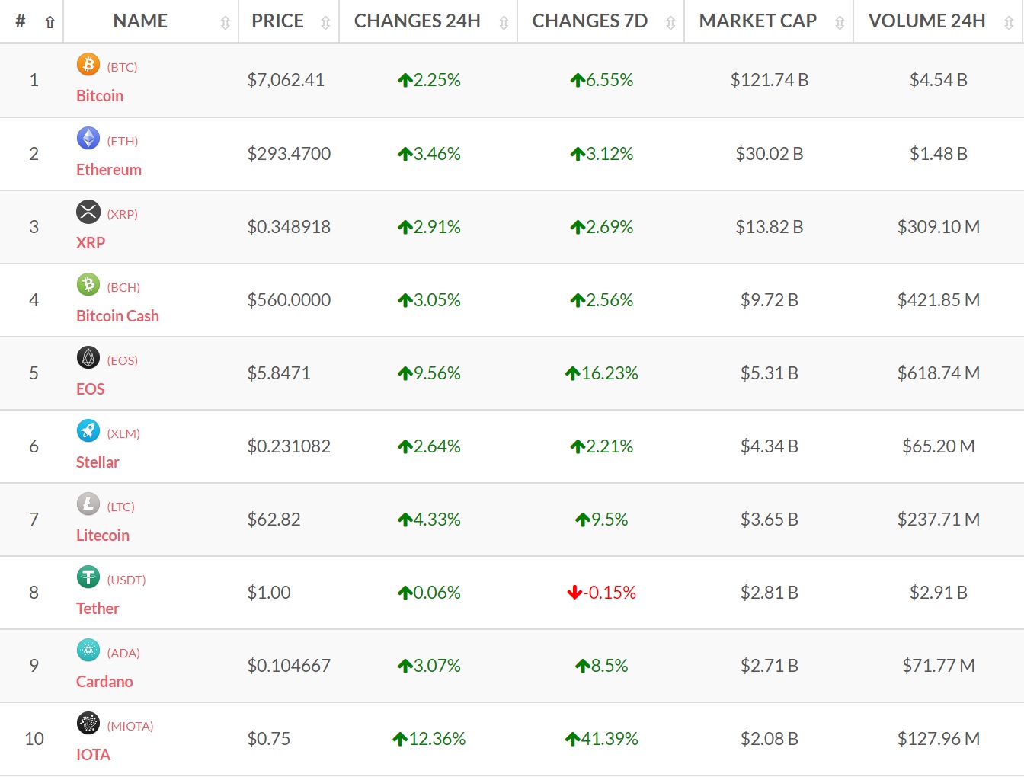Sort by CHANGES 24H column sort arrows
1024x777 pixels.
(x=504, y=23)
